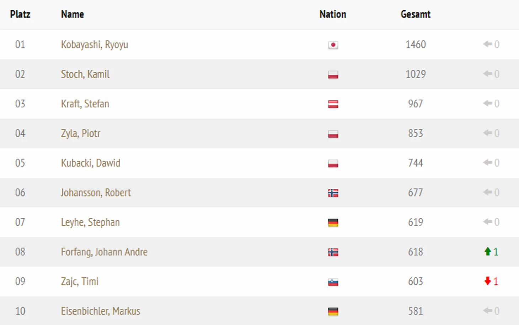This screenshot has width=519, height=325.
Task: Click the Nation column header
Action: (x=332, y=14)
